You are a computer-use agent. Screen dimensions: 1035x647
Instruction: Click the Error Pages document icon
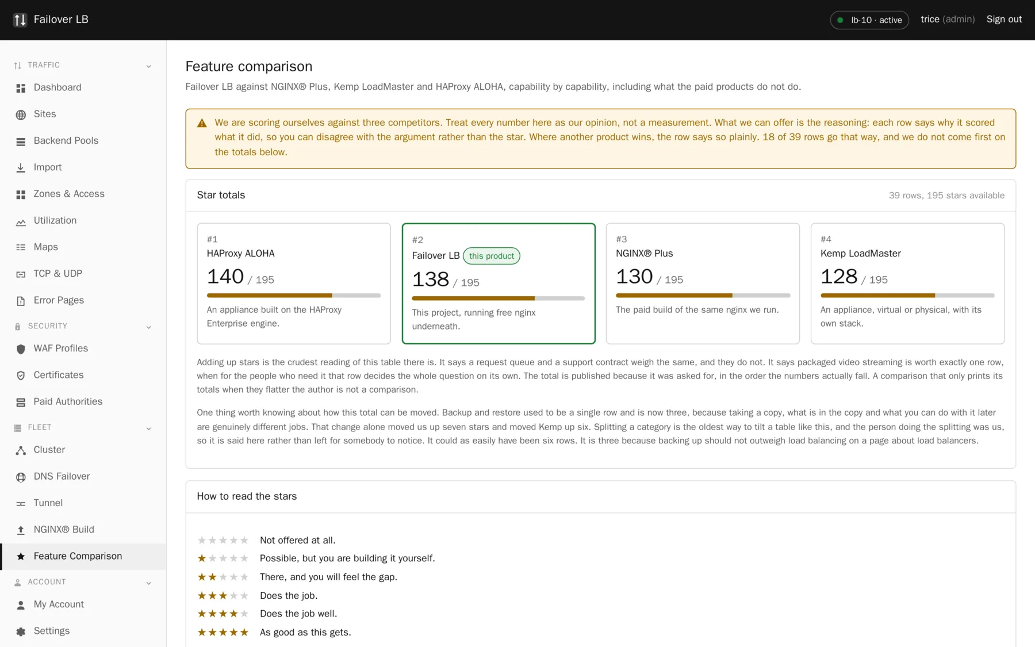21,301
